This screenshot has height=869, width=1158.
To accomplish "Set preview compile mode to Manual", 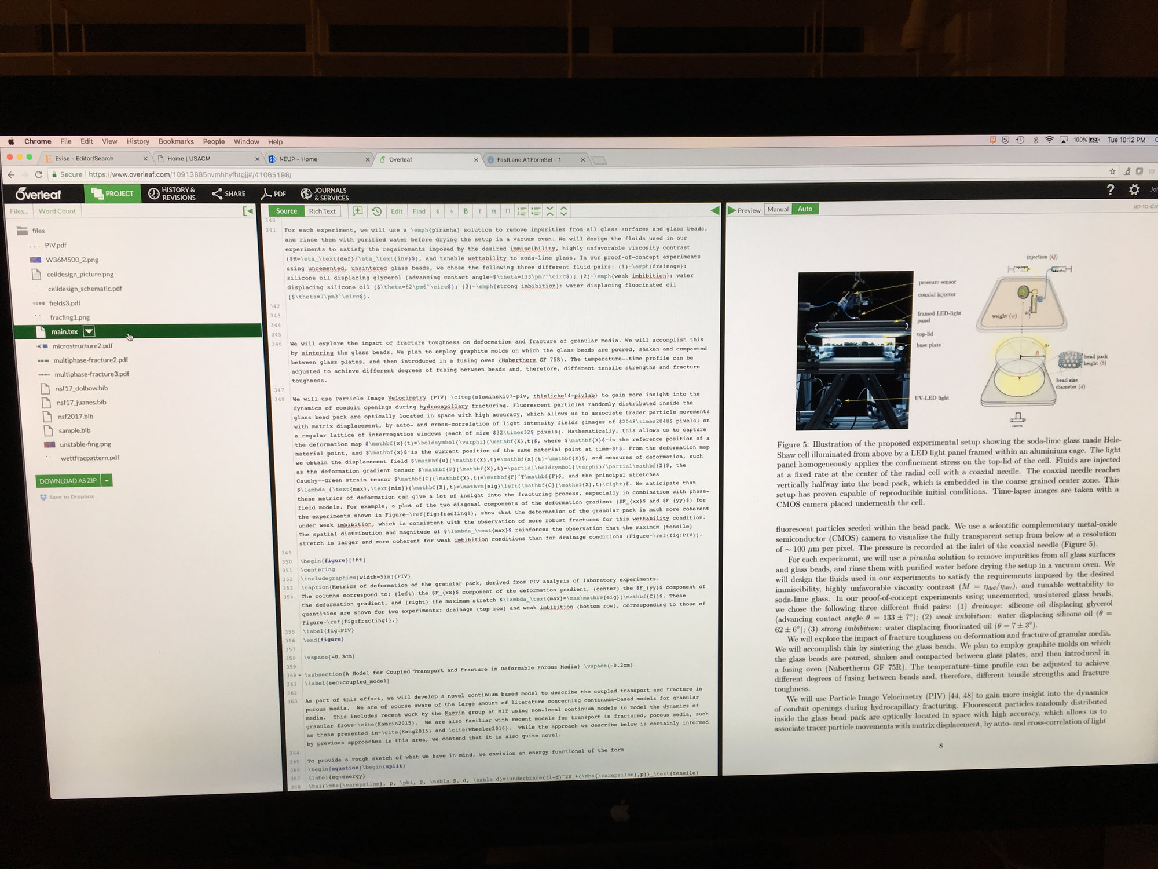I will point(778,209).
